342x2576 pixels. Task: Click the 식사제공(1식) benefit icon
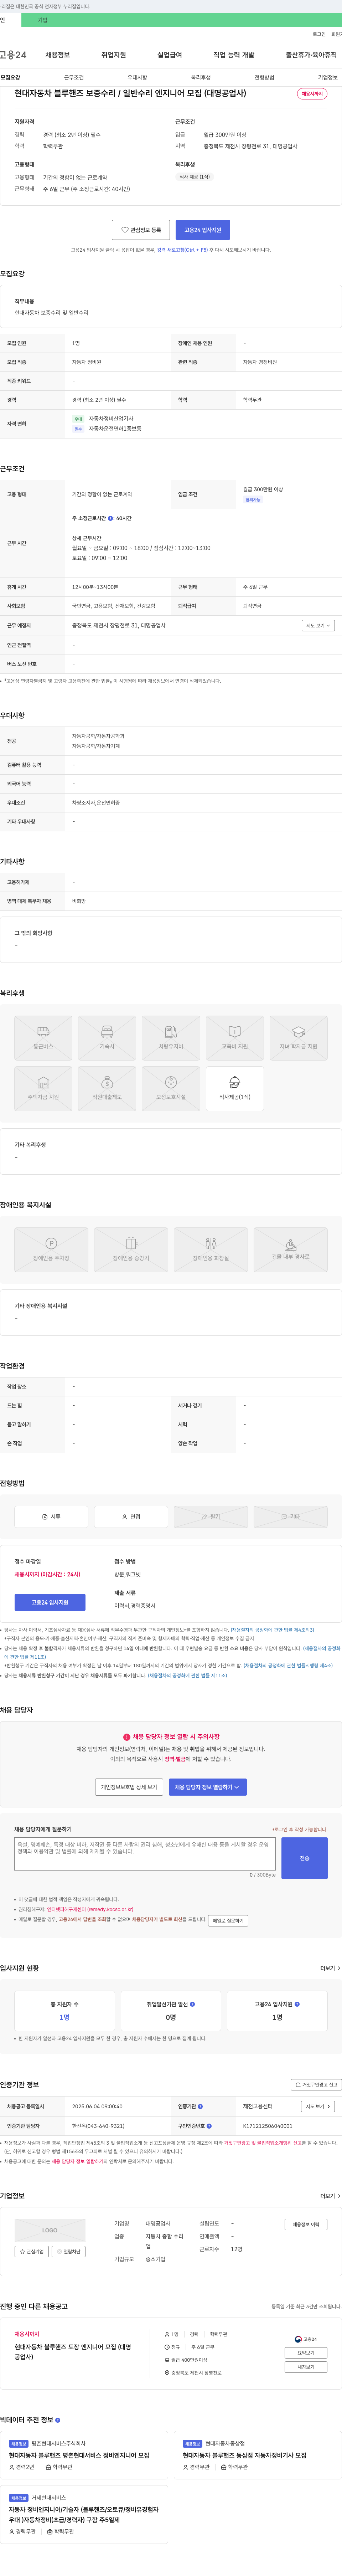235,1089
